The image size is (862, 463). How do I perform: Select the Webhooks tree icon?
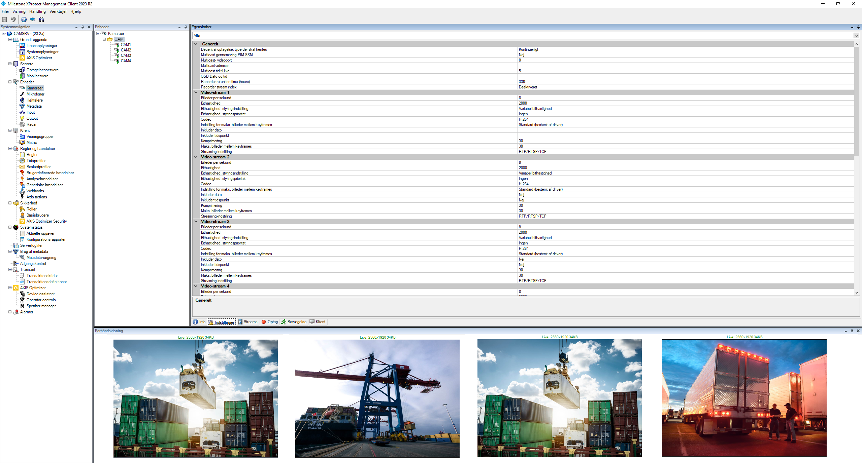pyautogui.click(x=22, y=191)
